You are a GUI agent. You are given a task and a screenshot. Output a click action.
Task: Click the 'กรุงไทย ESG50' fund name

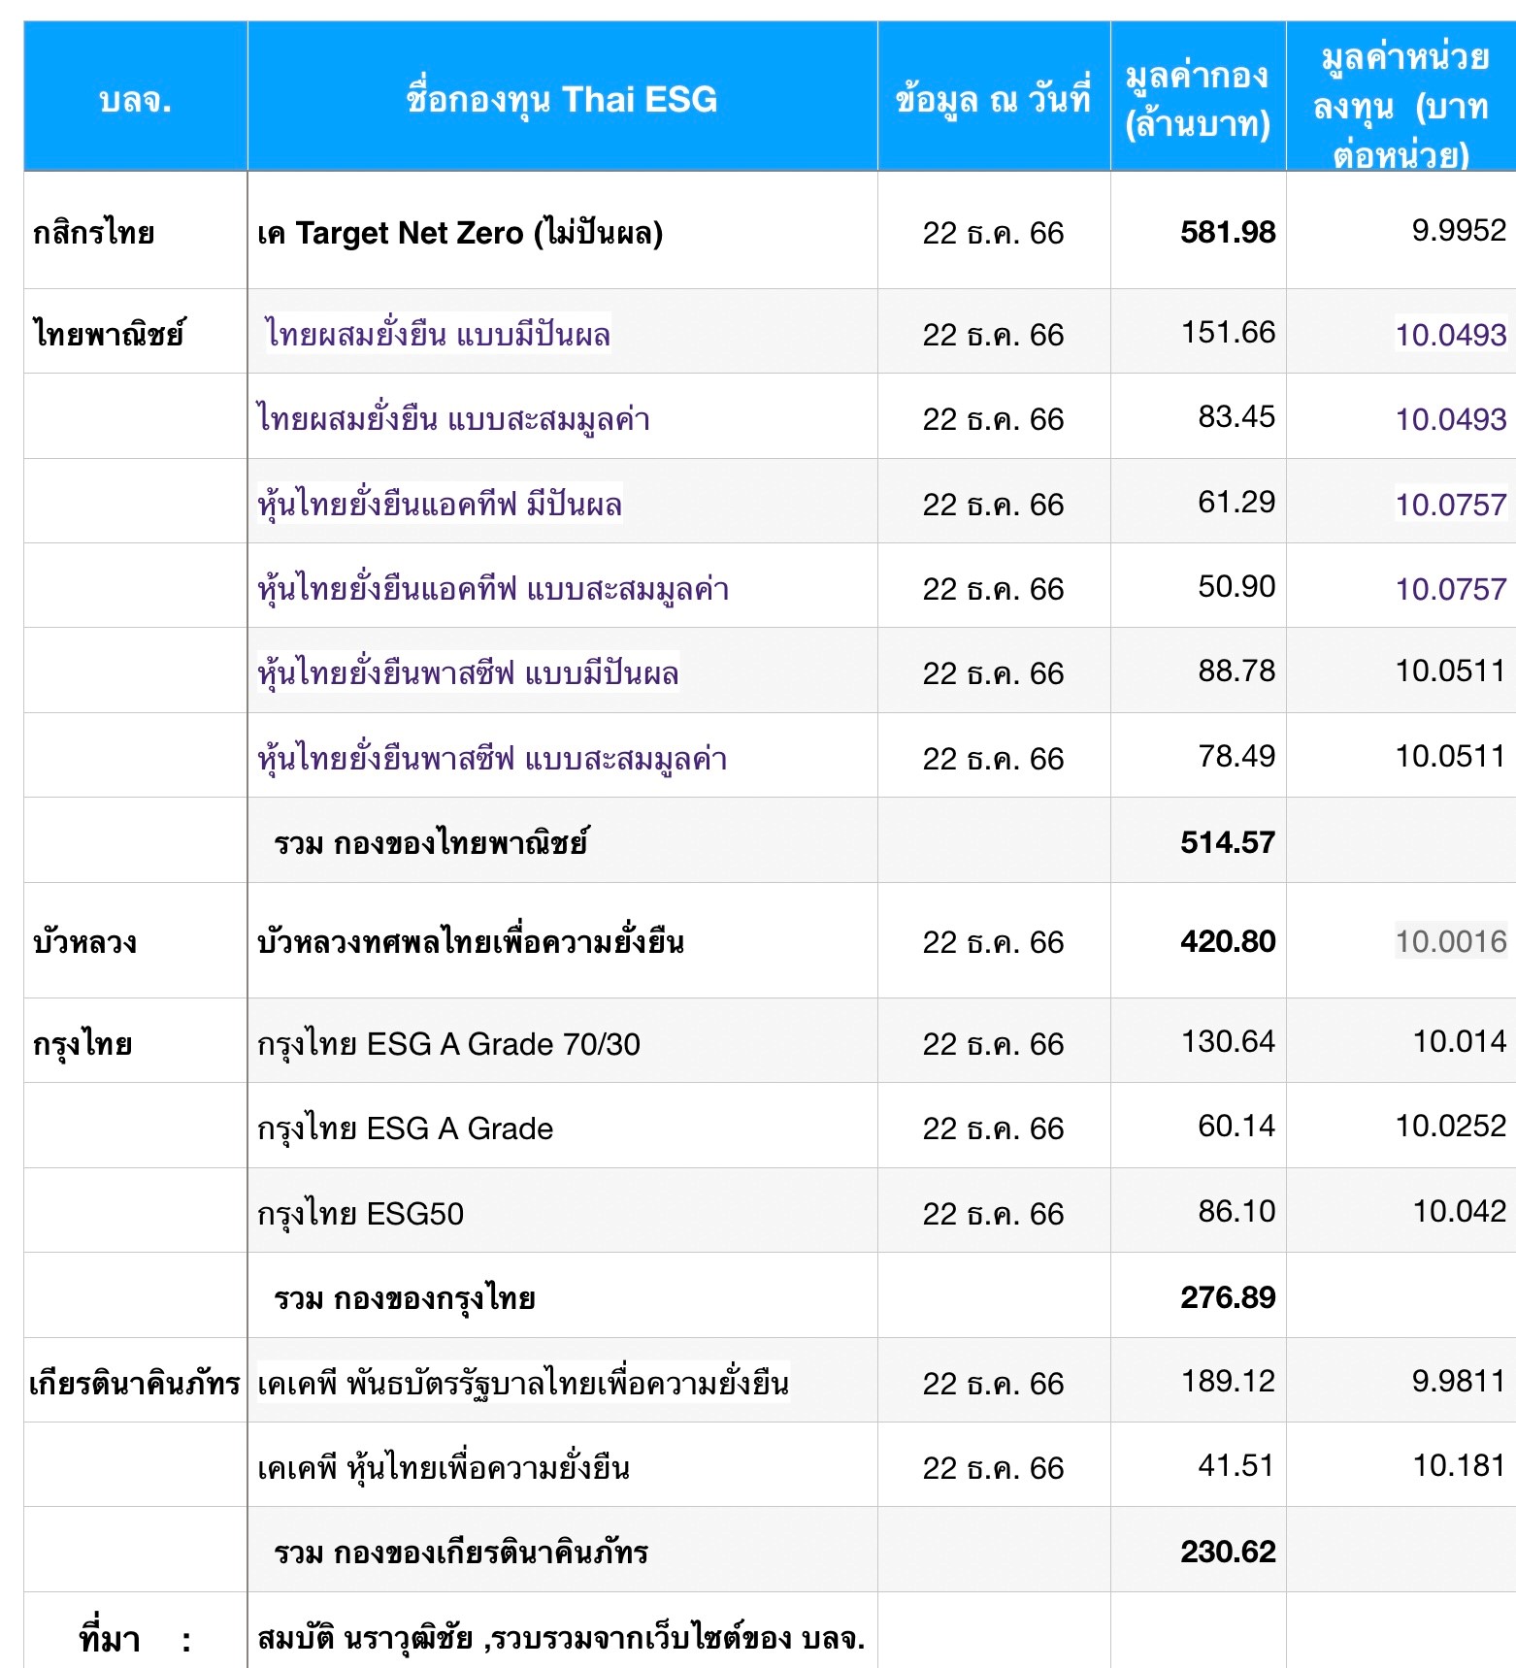pos(360,1214)
